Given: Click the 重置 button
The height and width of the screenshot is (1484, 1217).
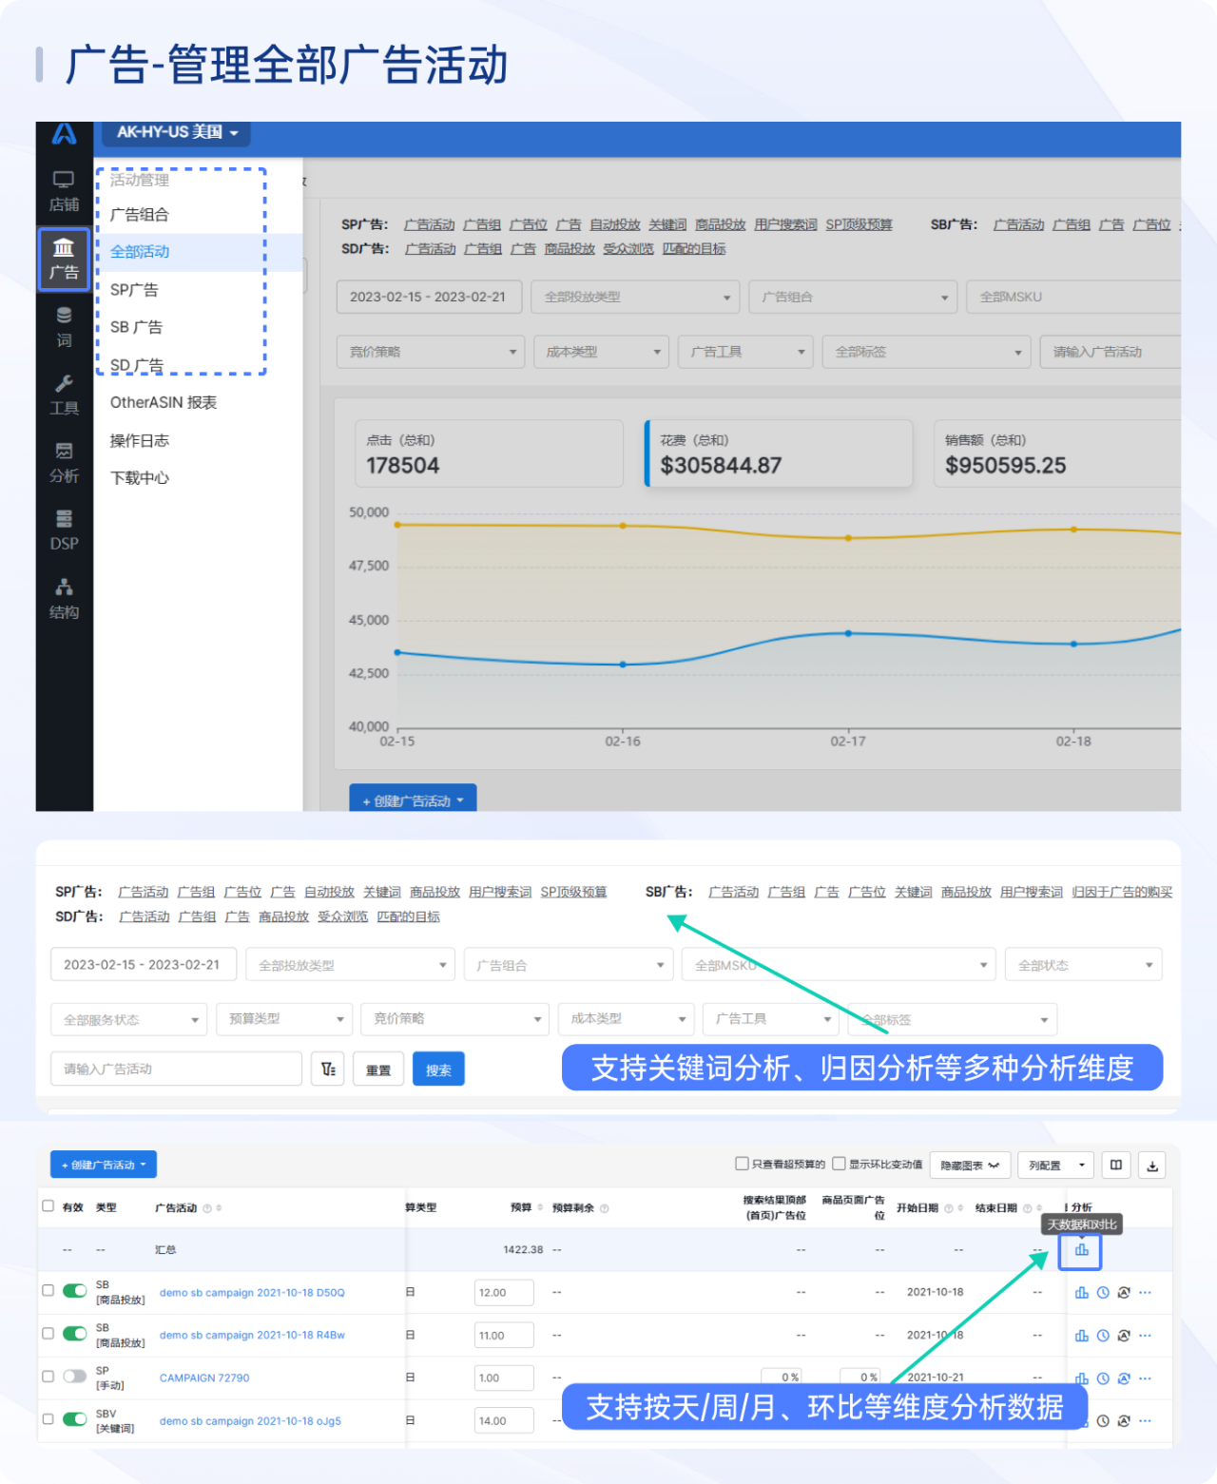Looking at the screenshot, I should click(378, 1070).
